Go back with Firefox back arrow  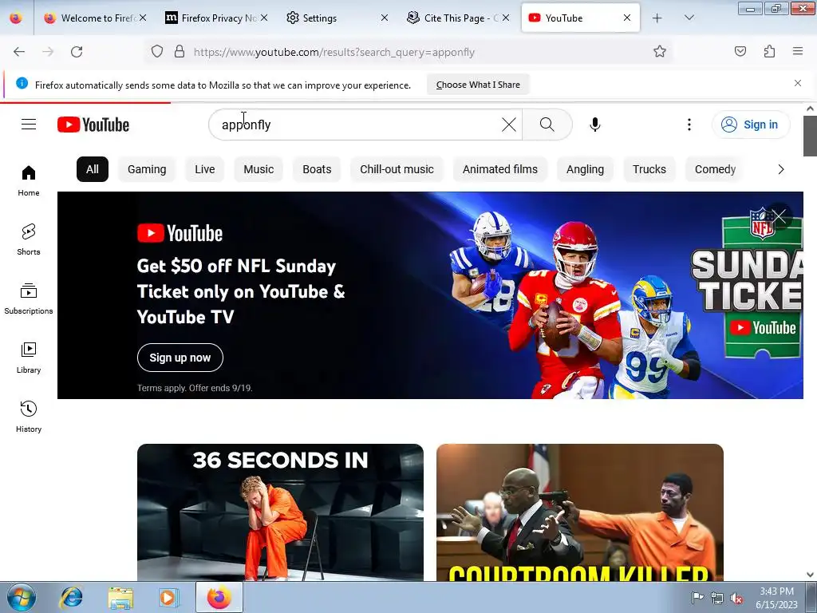coord(19,52)
